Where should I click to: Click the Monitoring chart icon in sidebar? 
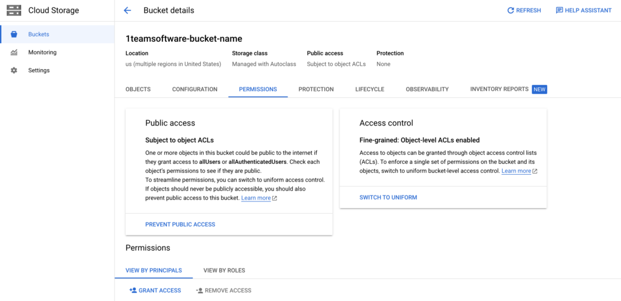pyautogui.click(x=14, y=53)
